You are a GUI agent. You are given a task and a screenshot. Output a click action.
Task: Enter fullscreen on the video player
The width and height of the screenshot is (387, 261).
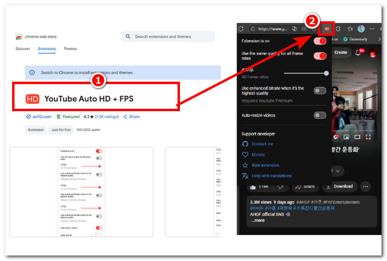[x=368, y=137]
